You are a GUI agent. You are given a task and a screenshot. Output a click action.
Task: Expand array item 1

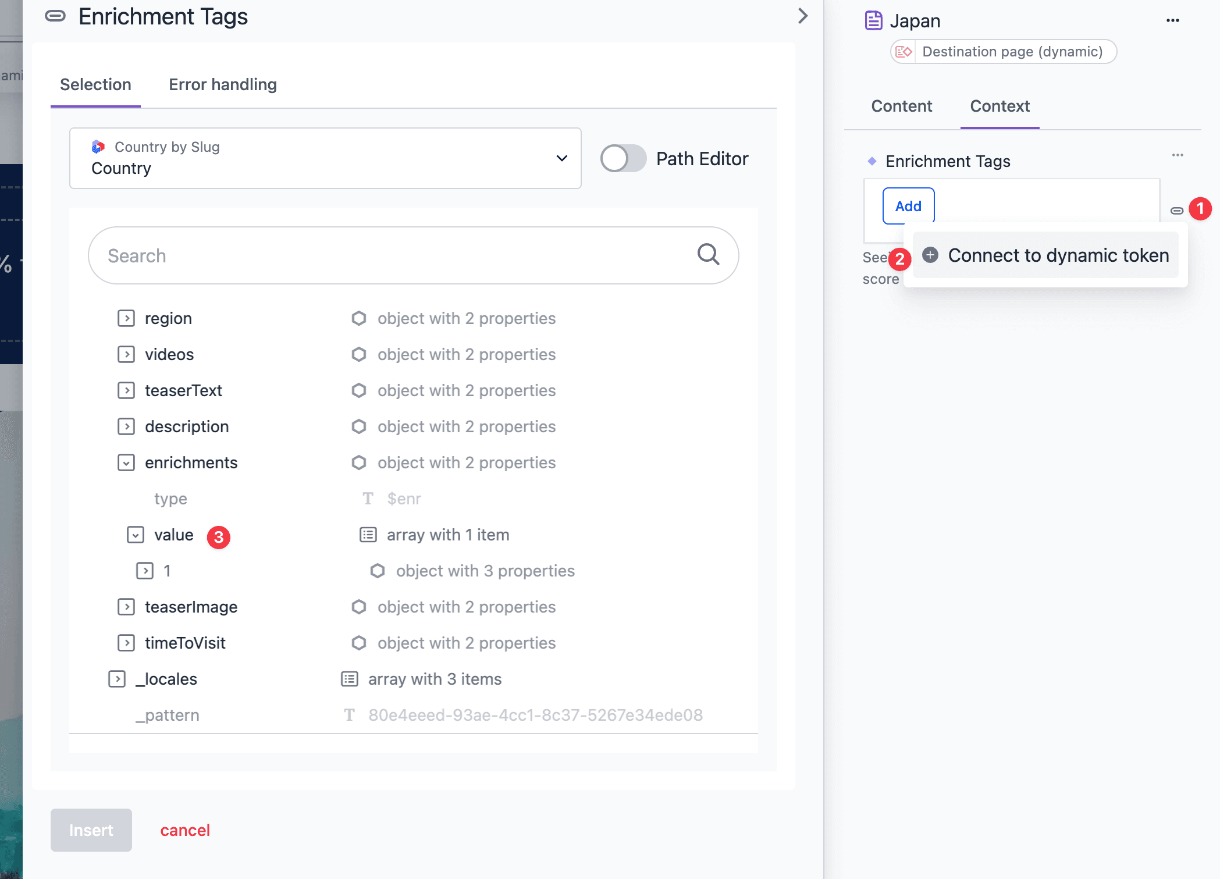click(x=145, y=571)
